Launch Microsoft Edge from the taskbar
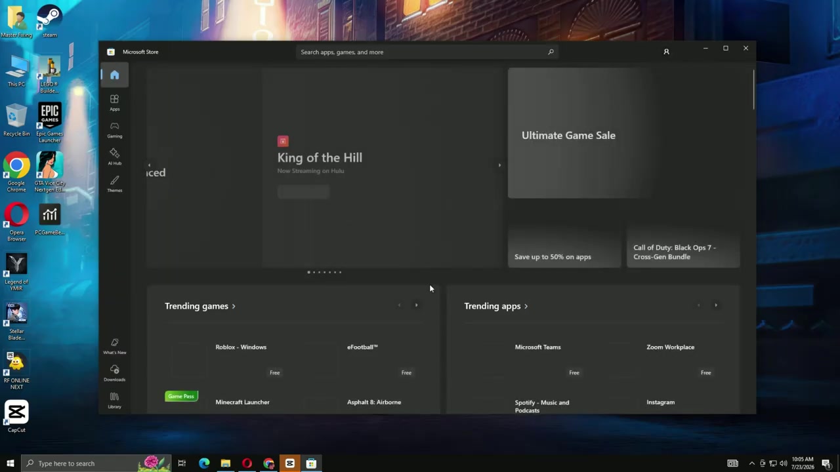The image size is (840, 472). [x=204, y=463]
